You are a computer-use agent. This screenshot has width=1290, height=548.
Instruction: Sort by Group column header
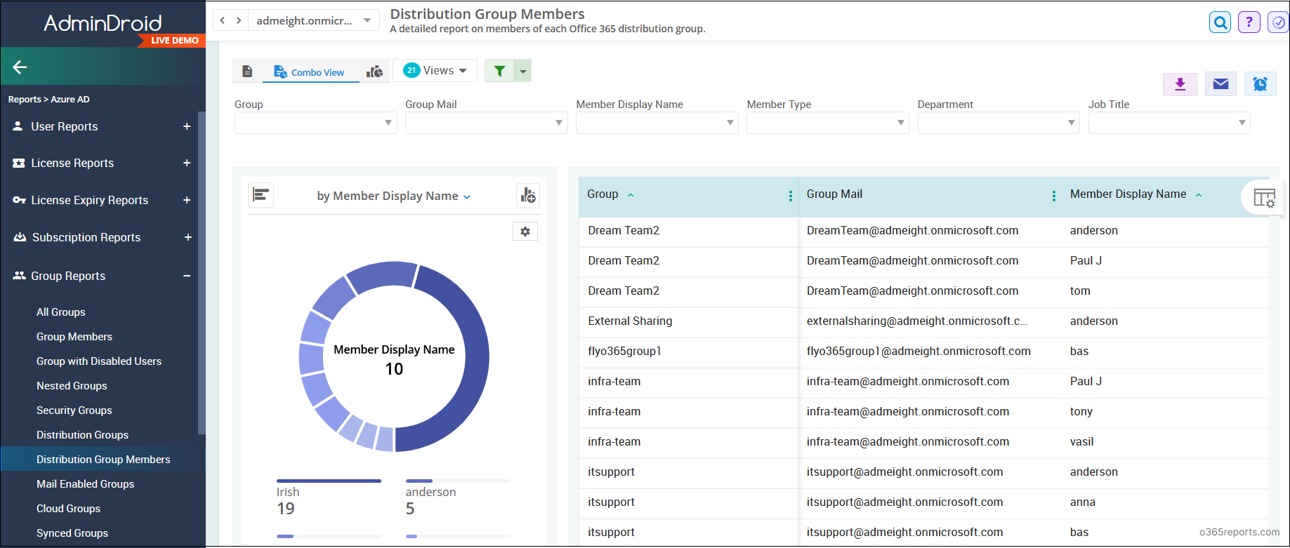(603, 194)
